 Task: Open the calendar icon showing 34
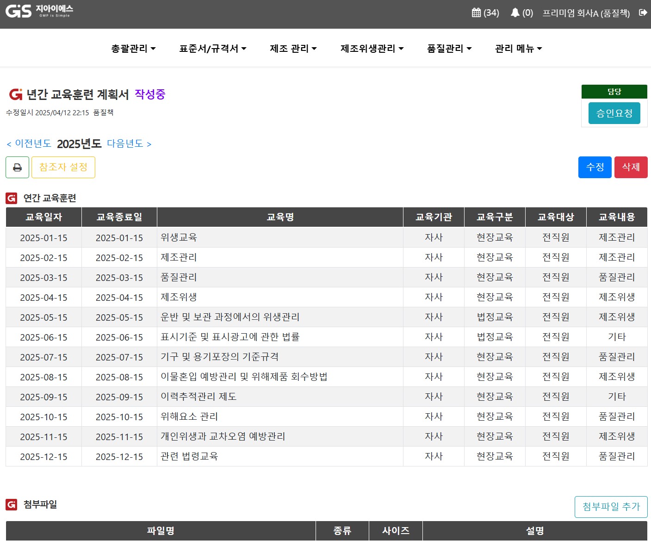pyautogui.click(x=485, y=13)
